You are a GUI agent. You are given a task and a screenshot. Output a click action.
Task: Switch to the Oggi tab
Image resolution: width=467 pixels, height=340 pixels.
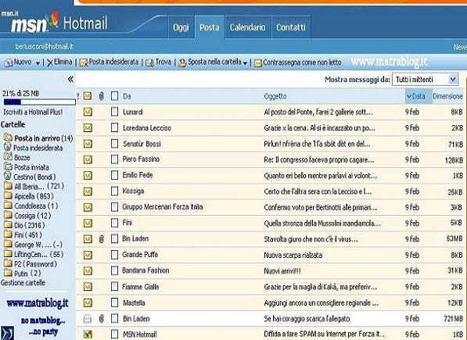181,27
